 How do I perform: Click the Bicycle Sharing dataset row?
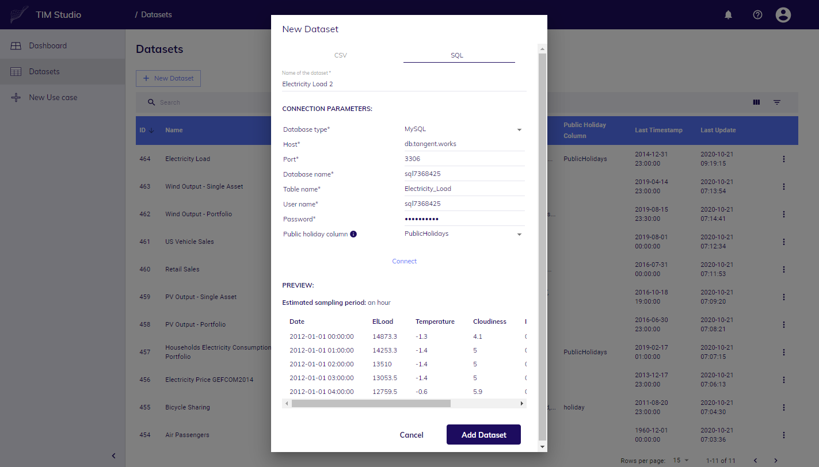coord(467,407)
